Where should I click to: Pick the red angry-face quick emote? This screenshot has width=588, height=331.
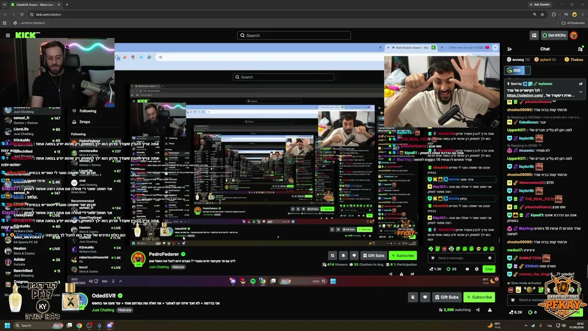pos(511,290)
